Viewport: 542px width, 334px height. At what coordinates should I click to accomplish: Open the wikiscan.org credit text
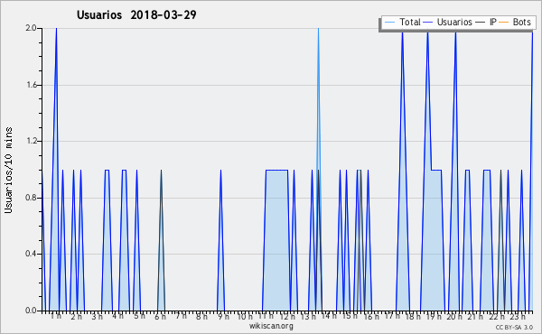(271, 326)
